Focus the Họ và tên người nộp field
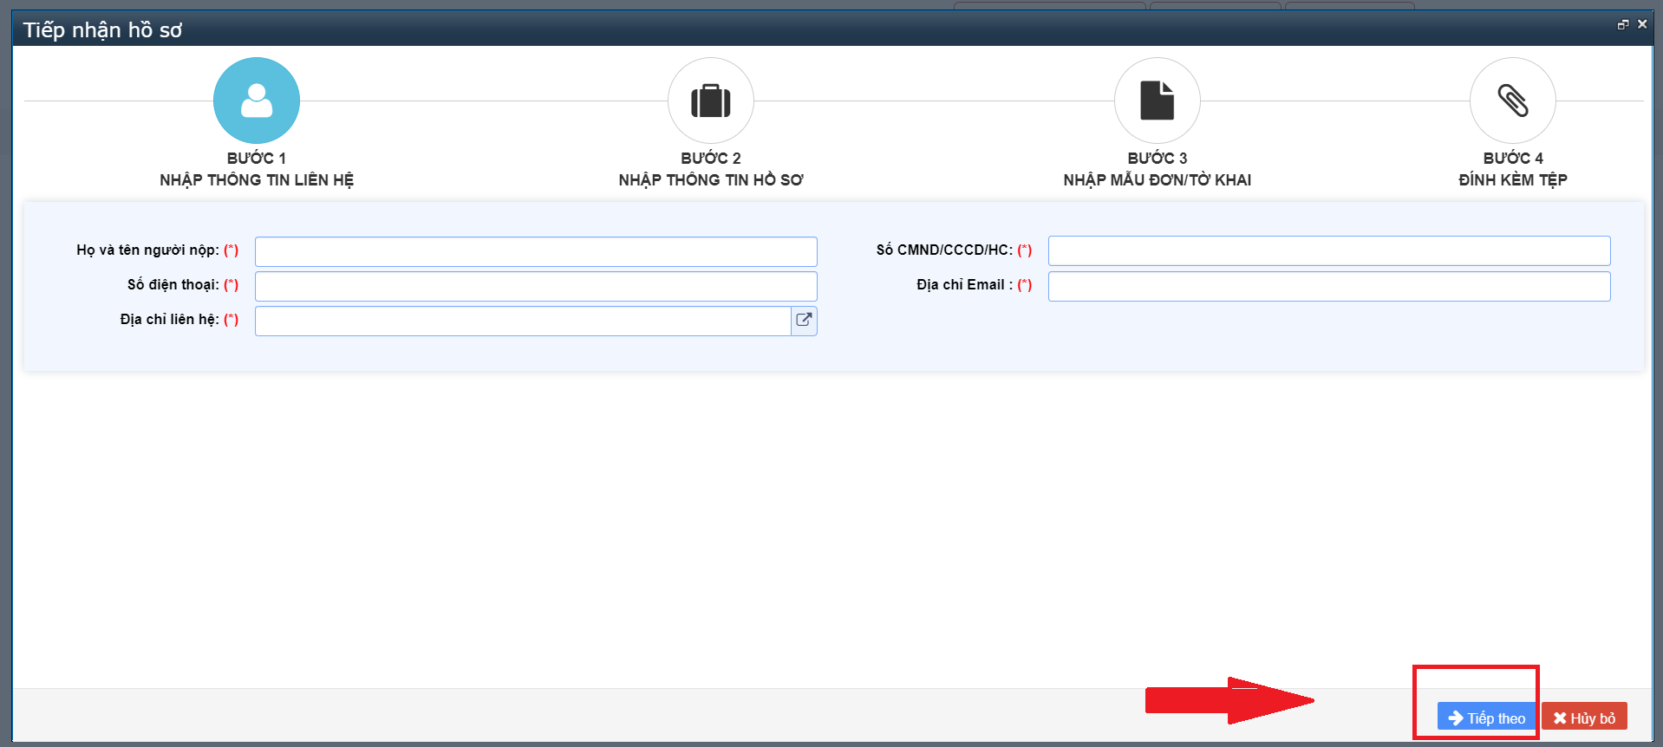 click(x=535, y=251)
